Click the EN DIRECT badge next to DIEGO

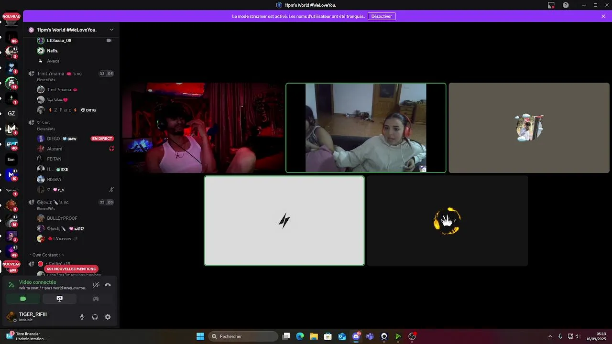pos(102,139)
